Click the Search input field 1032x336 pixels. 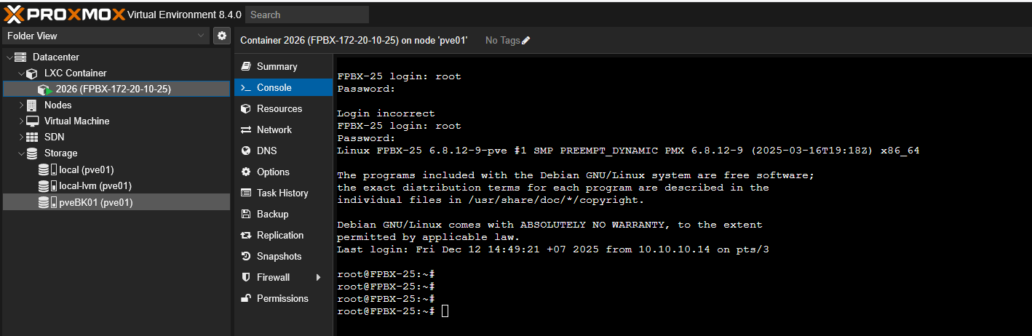click(x=307, y=15)
